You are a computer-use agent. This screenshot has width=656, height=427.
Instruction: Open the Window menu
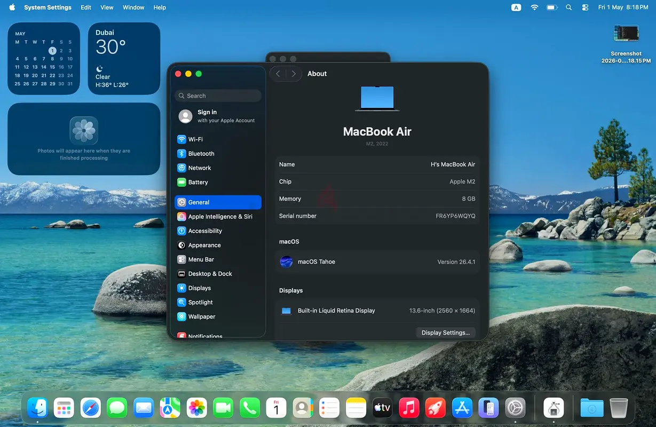tap(133, 7)
